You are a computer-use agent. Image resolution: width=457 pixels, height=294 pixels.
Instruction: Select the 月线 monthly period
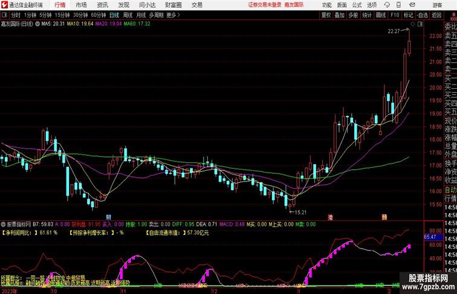[x=141, y=15]
